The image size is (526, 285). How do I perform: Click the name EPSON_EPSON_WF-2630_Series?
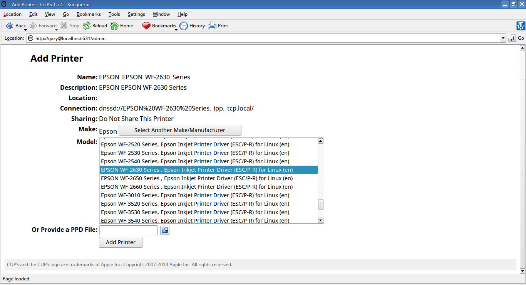coord(144,77)
